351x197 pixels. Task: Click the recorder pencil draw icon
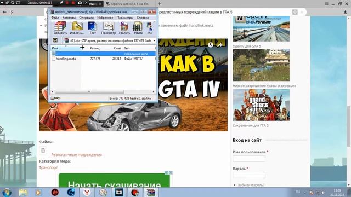pyautogui.click(x=61, y=3)
